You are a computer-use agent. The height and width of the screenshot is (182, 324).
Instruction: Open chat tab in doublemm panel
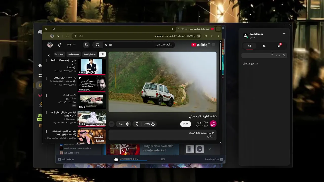[x=264, y=46]
